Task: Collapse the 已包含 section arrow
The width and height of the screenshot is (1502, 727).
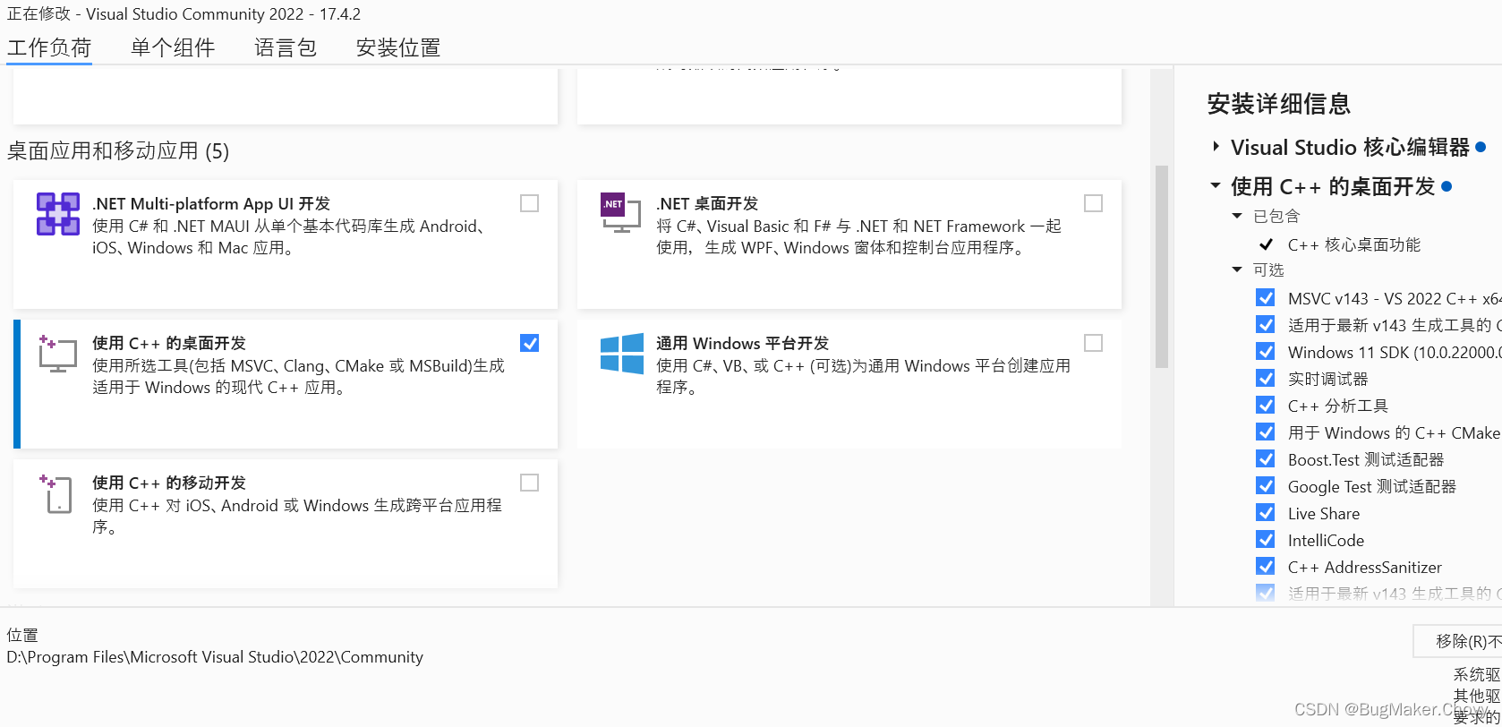Action: click(1237, 216)
